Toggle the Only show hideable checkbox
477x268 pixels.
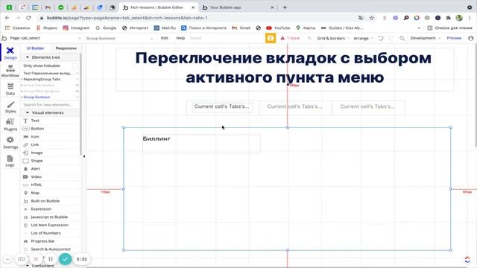click(x=75, y=66)
